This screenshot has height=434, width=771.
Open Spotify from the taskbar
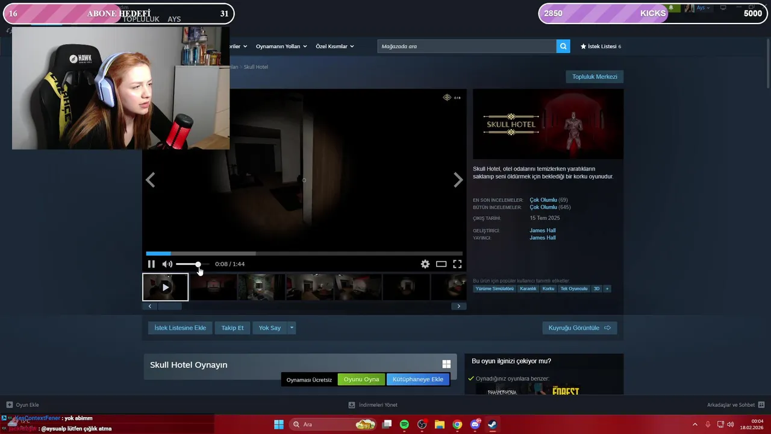click(x=404, y=424)
